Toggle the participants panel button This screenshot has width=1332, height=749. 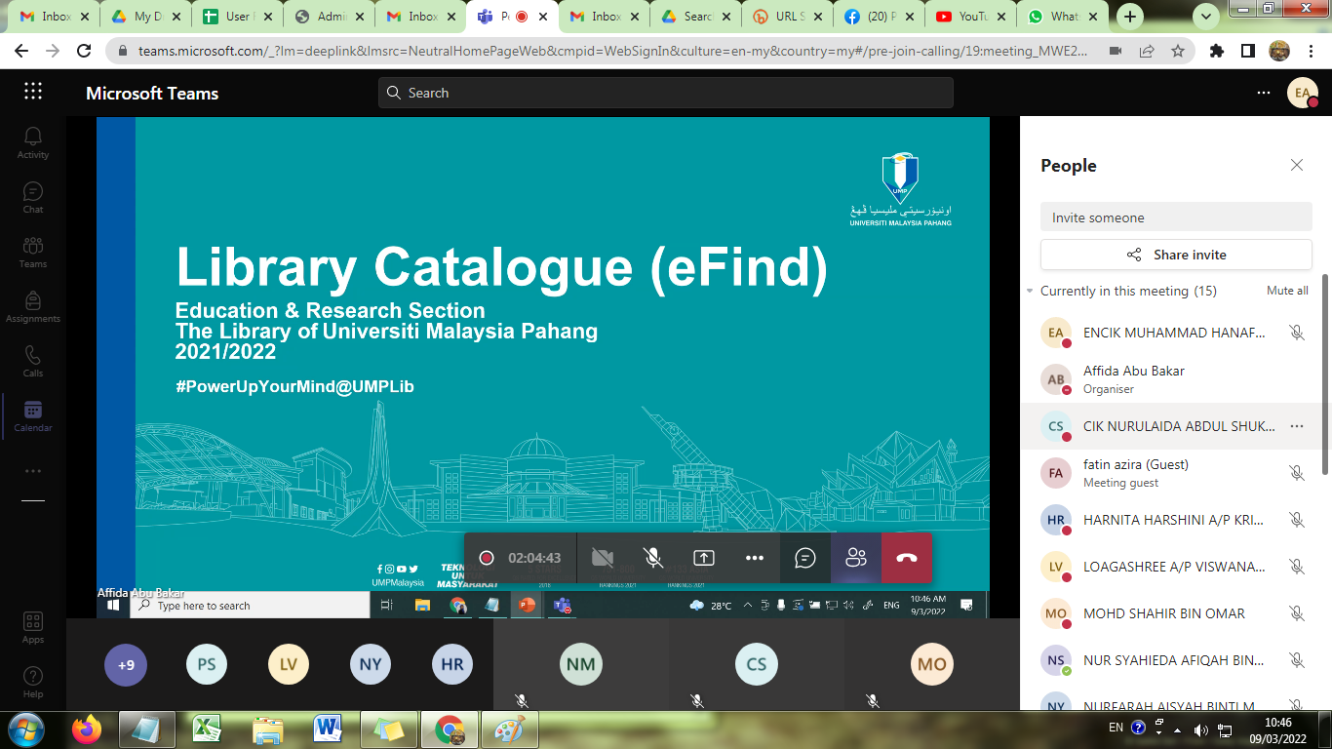click(856, 558)
